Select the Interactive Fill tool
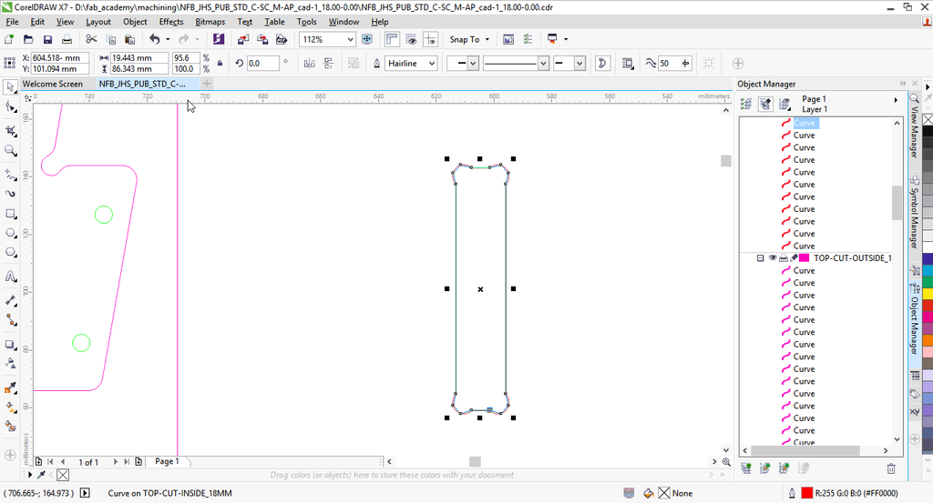Viewport: 933px width, 503px height. [10, 407]
